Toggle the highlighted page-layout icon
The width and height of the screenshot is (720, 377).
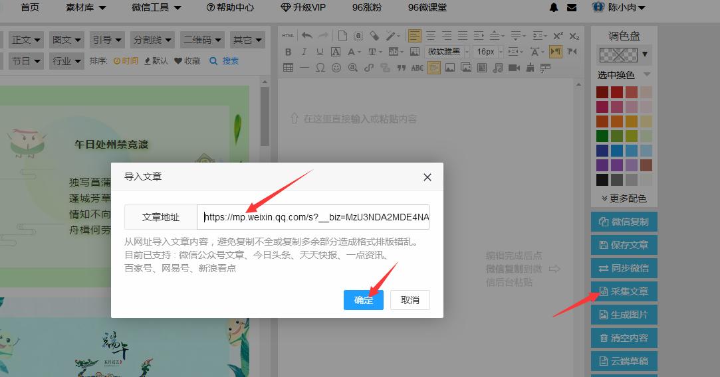[x=434, y=68]
